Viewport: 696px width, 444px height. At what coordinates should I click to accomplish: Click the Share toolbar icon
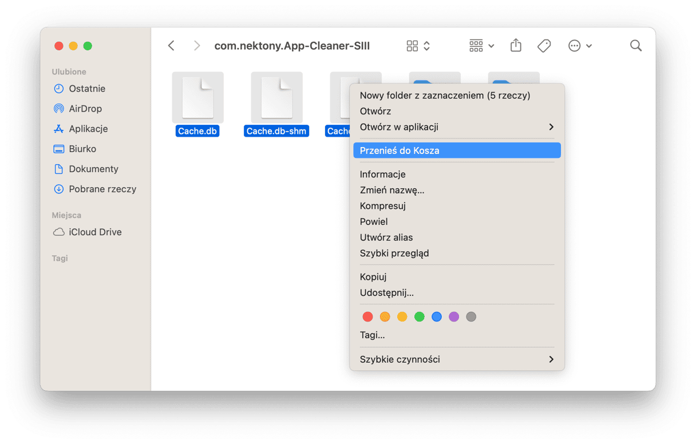click(516, 46)
